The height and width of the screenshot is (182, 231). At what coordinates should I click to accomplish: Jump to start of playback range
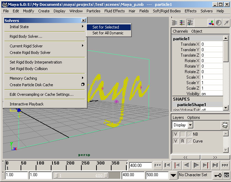point(158,166)
